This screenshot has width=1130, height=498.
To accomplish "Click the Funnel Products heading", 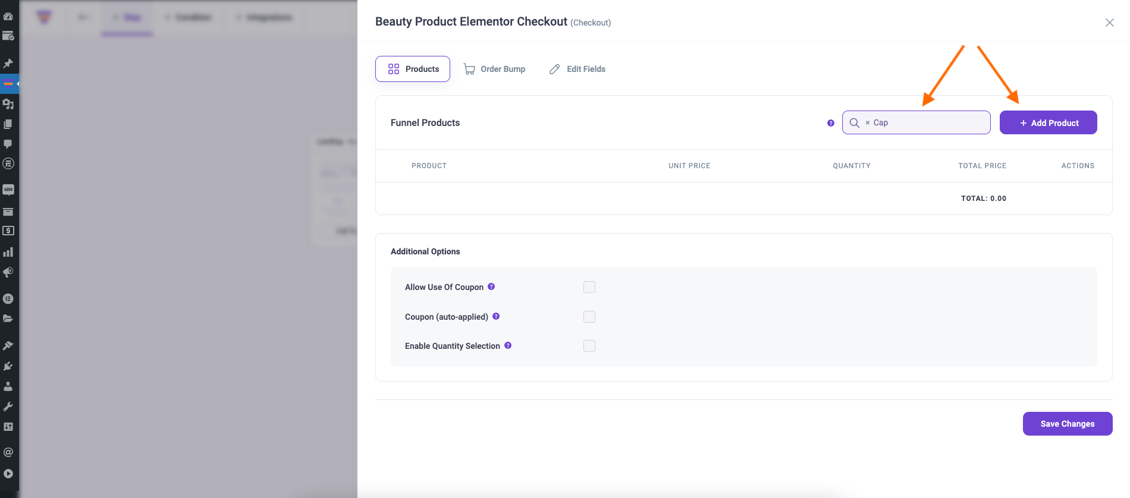I will (425, 122).
